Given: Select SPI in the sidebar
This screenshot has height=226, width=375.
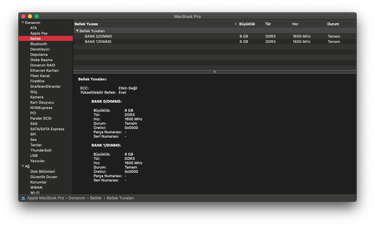Looking at the screenshot, I should [33, 134].
